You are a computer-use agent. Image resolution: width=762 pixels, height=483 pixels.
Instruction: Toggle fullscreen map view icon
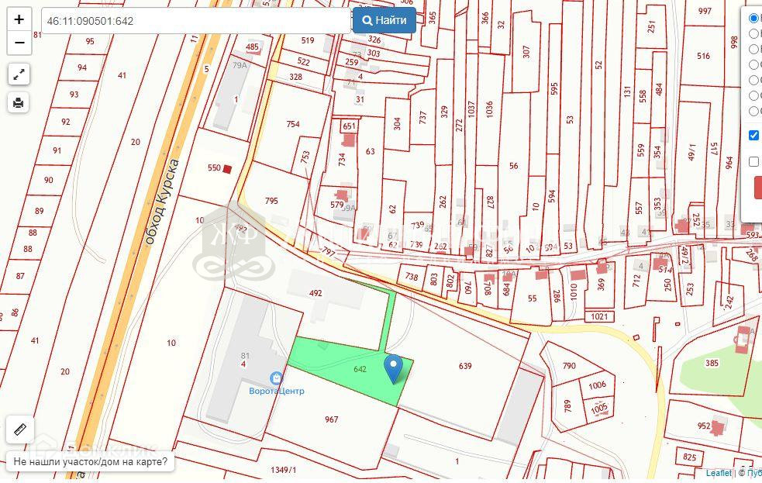coord(19,74)
